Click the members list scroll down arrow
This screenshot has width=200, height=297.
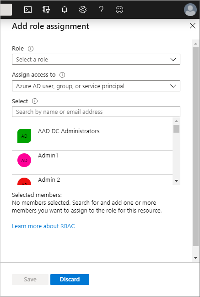coord(176,181)
